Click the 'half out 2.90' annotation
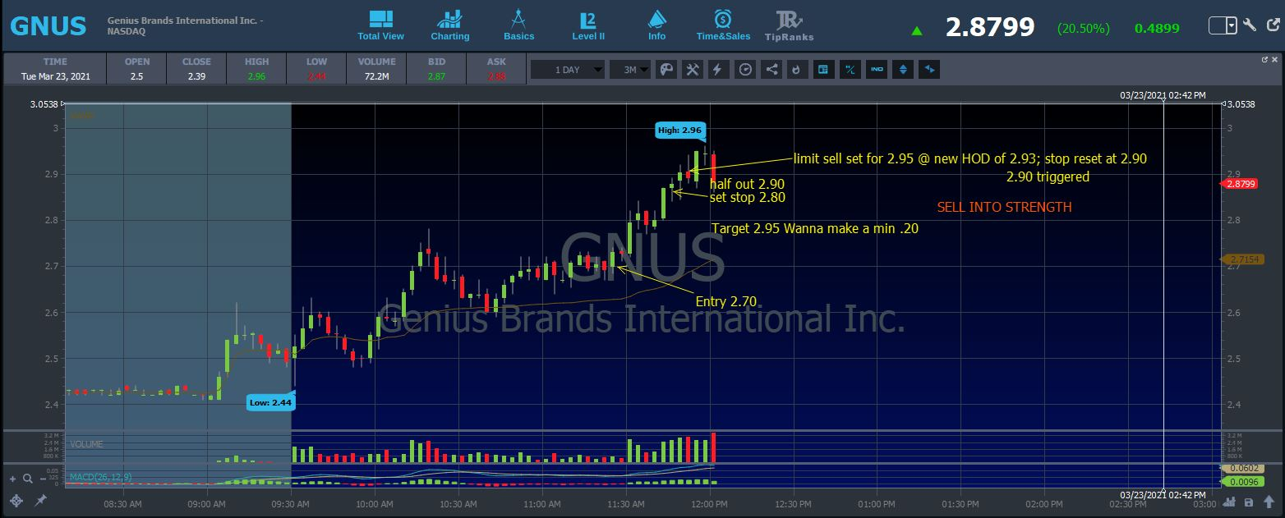 click(x=747, y=184)
